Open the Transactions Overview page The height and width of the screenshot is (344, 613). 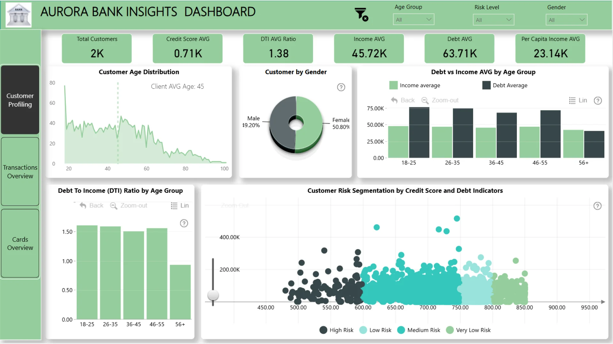[20, 172]
